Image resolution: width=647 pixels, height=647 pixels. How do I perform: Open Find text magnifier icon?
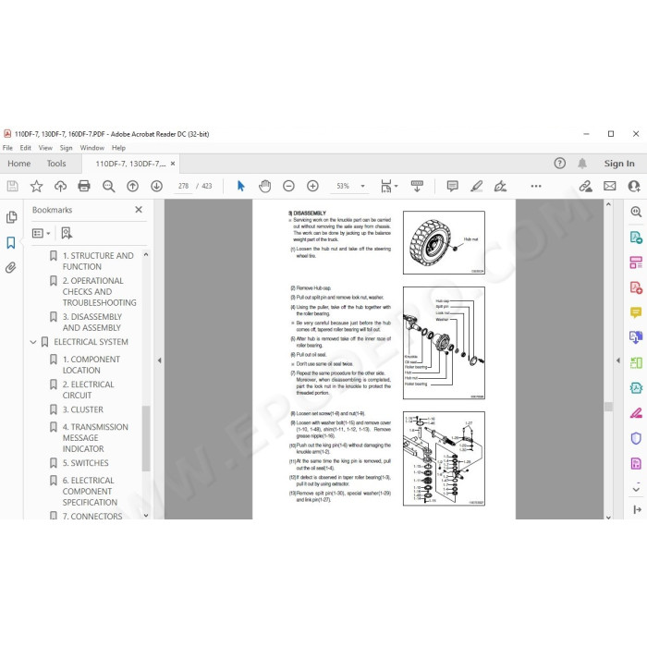(x=108, y=186)
